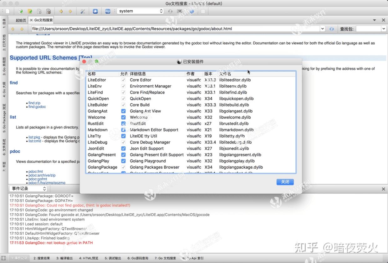This screenshot has width=388, height=263.
Task: Follow the find:godoc link
Action: tap(37, 107)
